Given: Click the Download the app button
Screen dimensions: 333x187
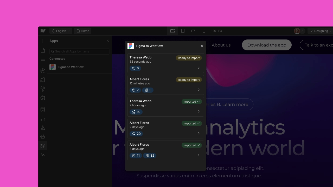Looking at the screenshot, I should [x=267, y=45].
